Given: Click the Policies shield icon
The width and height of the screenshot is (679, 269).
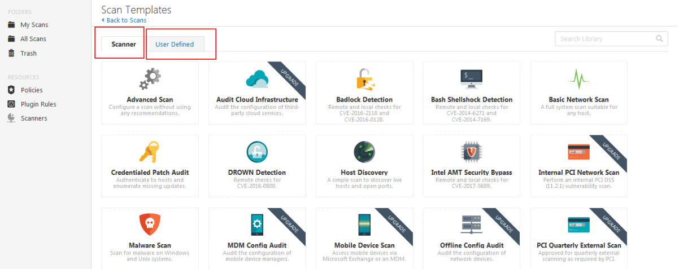Looking at the screenshot, I should click(11, 90).
